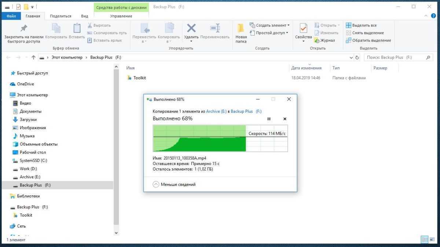Open the Вид ribbon tab
Screen dimensions: 440x247
[84, 16]
